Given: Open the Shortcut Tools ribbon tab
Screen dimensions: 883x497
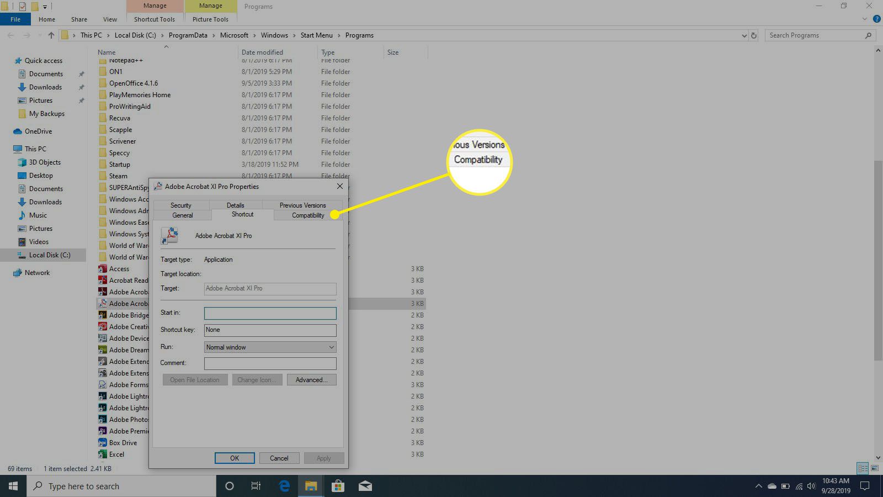Looking at the screenshot, I should tap(155, 19).
